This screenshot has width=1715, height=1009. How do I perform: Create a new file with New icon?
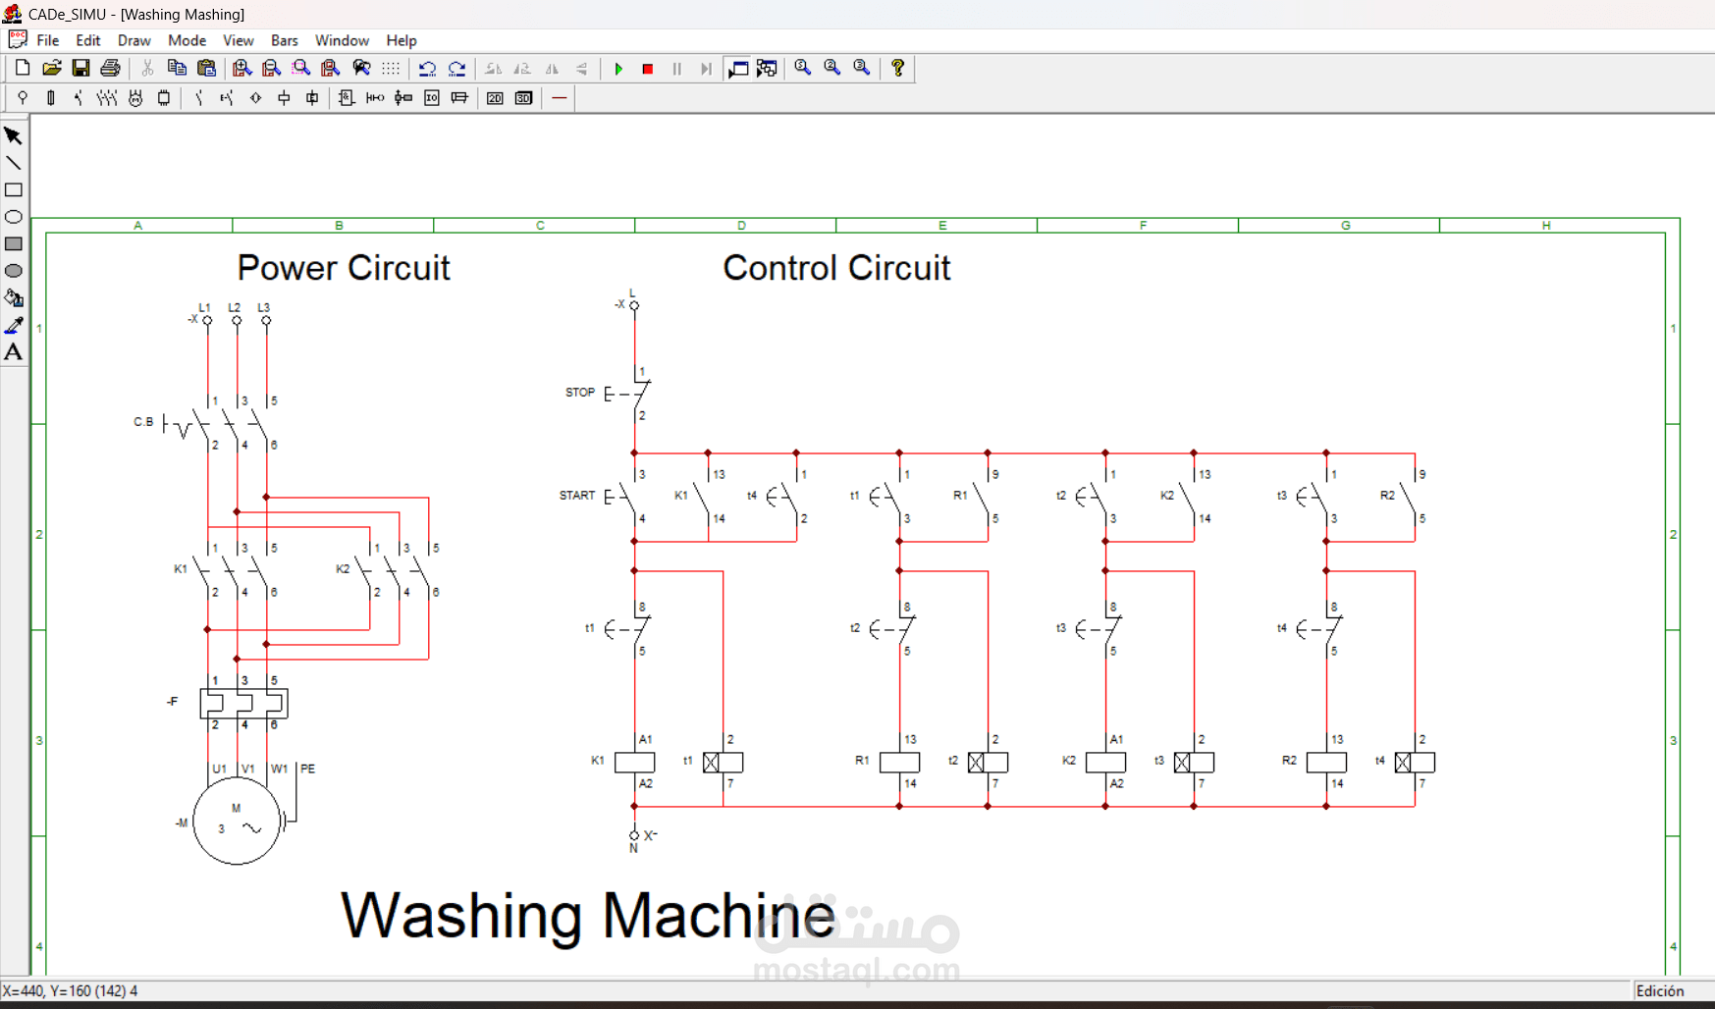(x=22, y=68)
